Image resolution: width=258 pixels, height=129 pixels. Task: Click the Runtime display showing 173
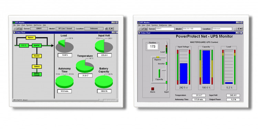(152, 46)
